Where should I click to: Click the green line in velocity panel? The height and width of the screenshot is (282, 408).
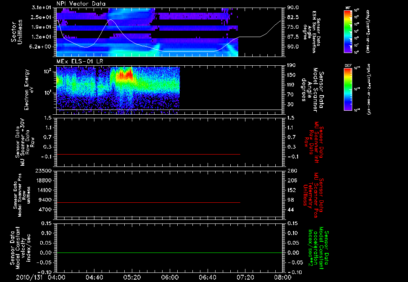pos(169,253)
